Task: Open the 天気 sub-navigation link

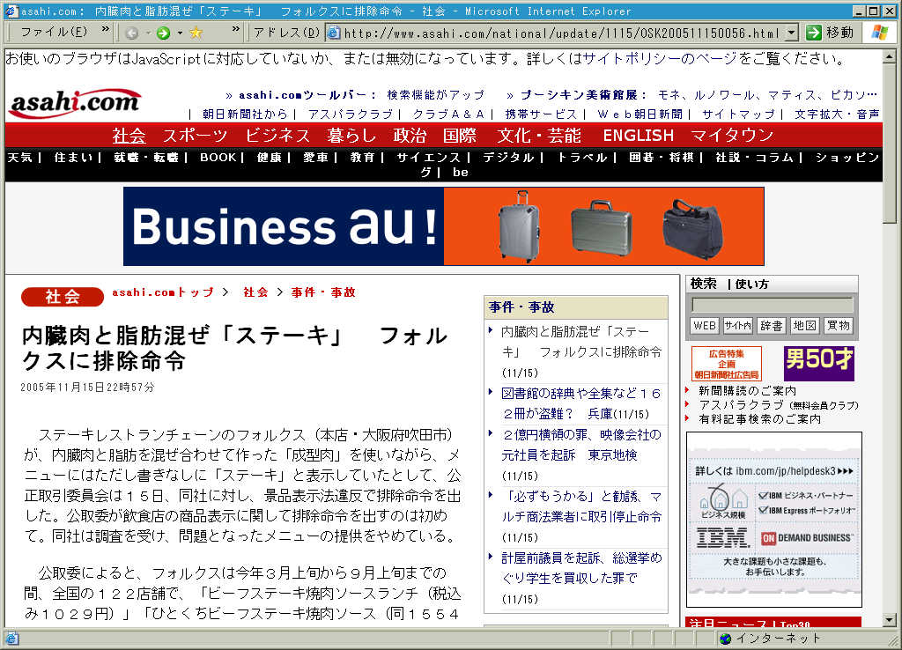Action: [x=19, y=157]
